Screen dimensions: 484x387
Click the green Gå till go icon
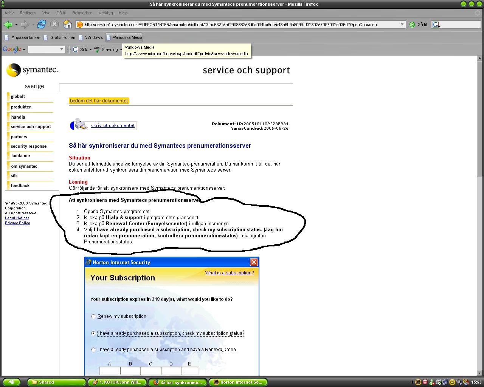(412, 25)
